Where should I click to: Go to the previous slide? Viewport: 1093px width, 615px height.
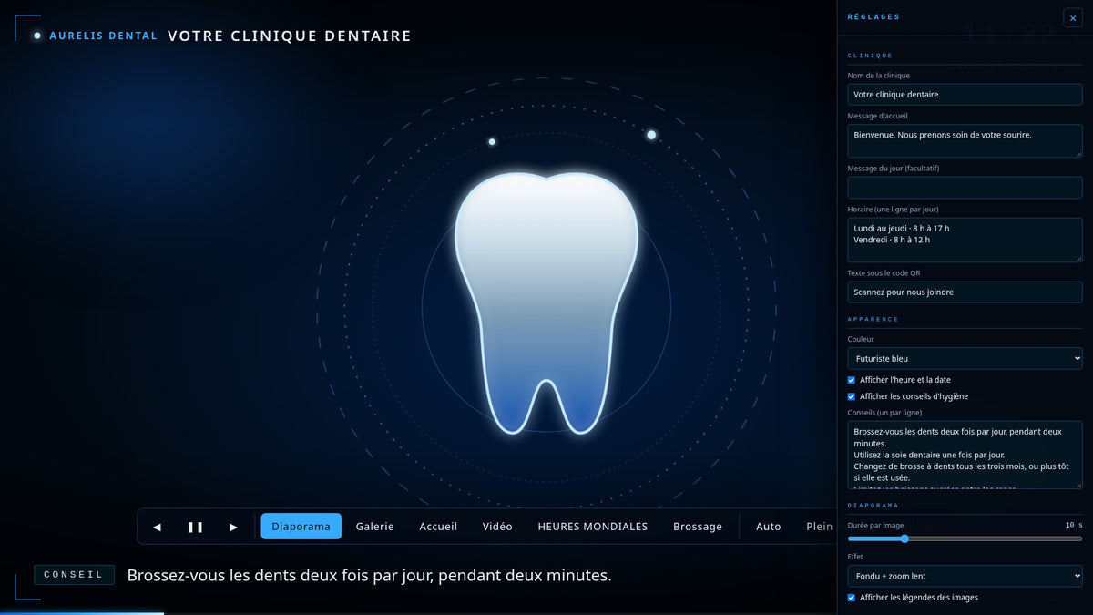[x=157, y=527]
